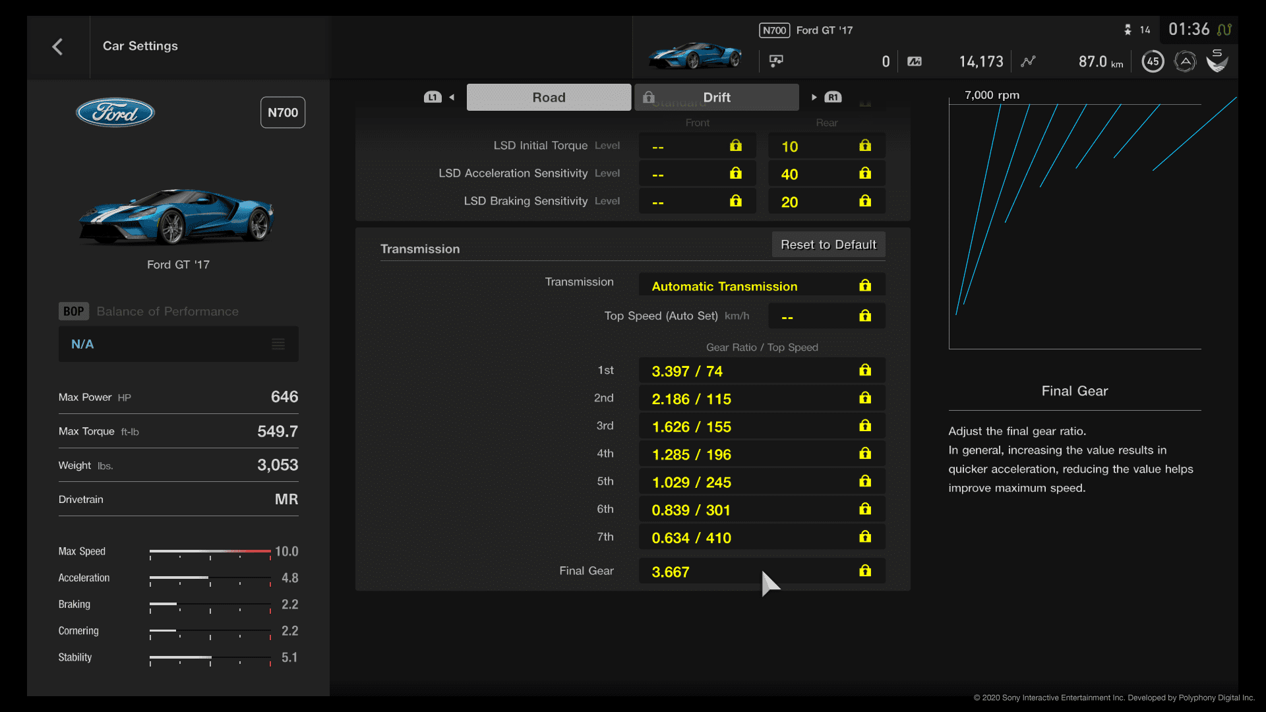Click the sportsmanship rating S badge
The height and width of the screenshot is (712, 1266).
click(x=1217, y=61)
